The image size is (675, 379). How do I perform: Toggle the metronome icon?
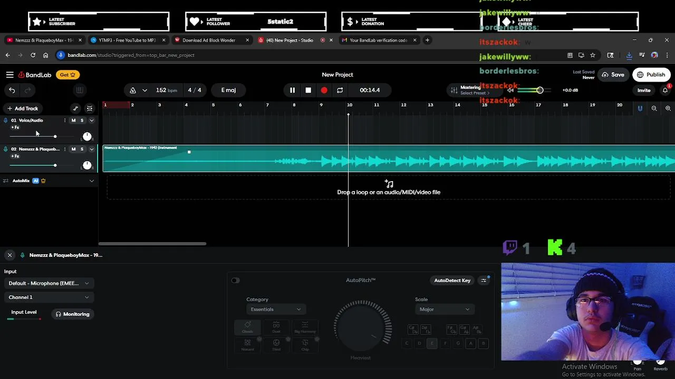coord(133,90)
